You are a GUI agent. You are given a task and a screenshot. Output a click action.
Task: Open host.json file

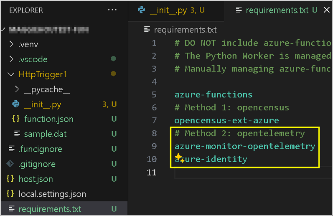click(36, 179)
